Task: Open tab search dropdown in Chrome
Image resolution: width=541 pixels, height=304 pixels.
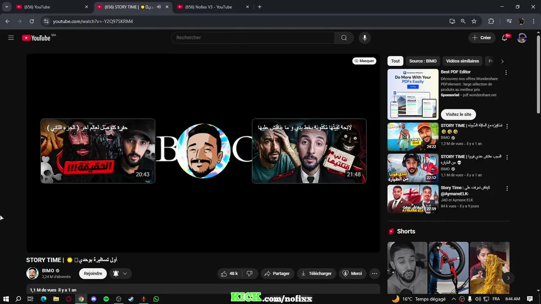Action: (x=6, y=7)
